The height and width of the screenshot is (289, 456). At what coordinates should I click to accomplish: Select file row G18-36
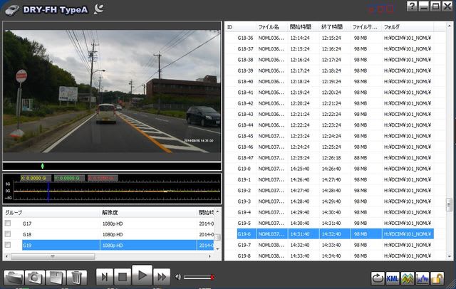coord(335,38)
